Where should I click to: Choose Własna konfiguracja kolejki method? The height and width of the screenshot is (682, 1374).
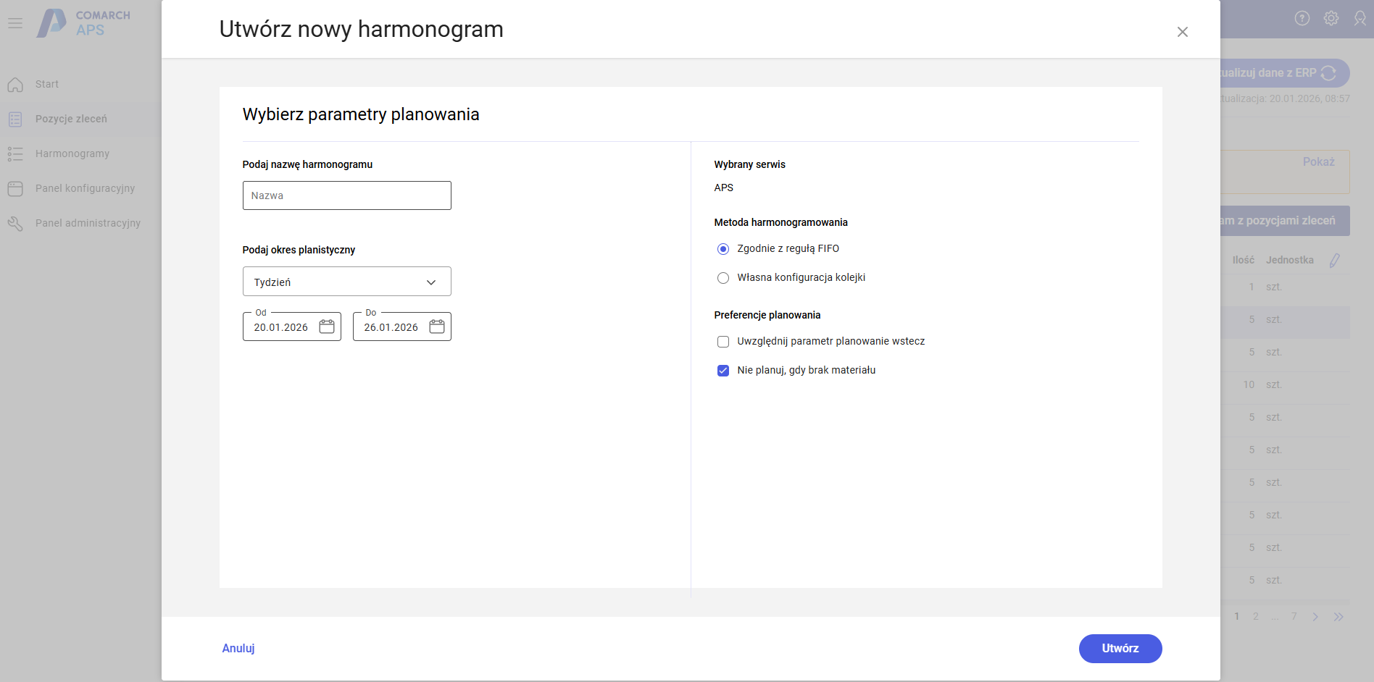coord(723,277)
